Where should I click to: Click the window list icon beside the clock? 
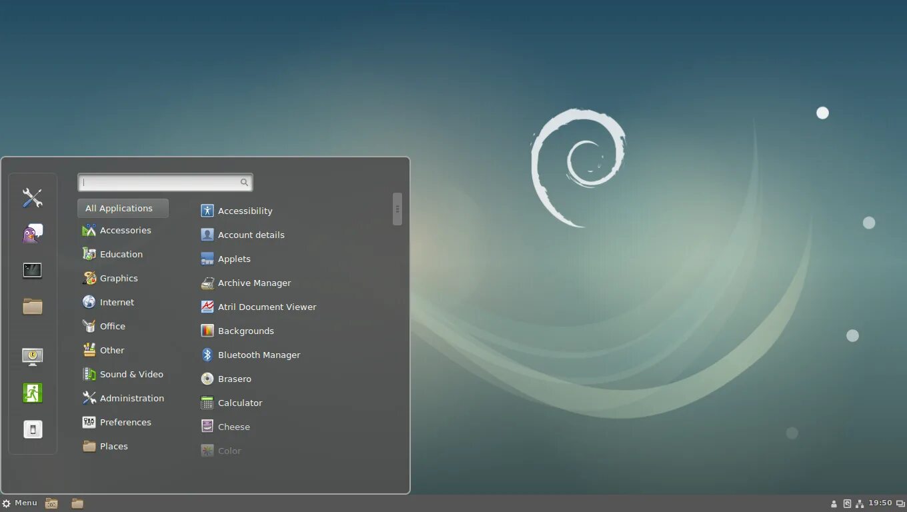coord(900,503)
